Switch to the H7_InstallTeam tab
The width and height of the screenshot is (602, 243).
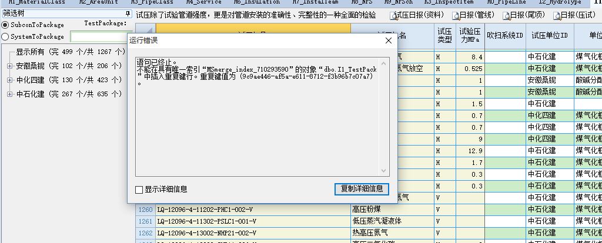click(316, 2)
